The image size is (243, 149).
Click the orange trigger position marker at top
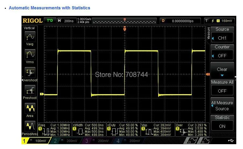pos(125,29)
